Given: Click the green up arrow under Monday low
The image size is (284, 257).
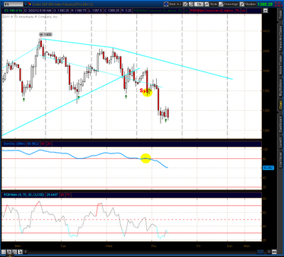Looking at the screenshot, I should 23,99.
